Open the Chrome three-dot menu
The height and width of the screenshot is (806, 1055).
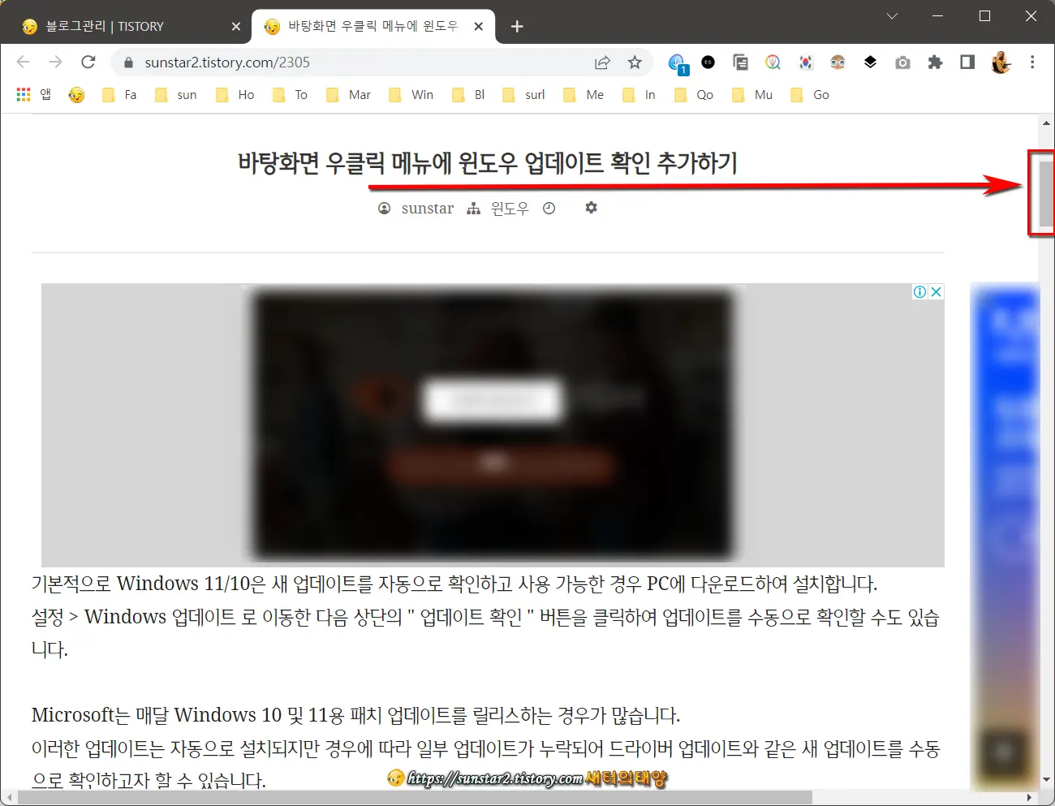coord(1032,62)
